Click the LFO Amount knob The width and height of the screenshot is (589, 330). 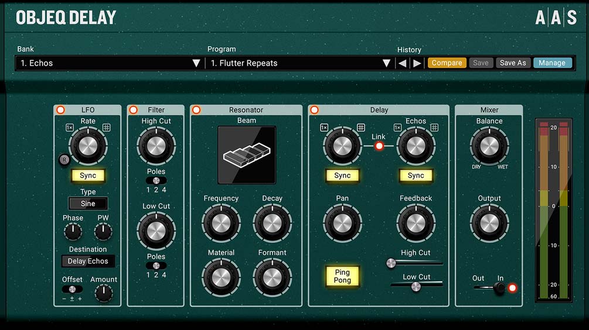click(104, 293)
